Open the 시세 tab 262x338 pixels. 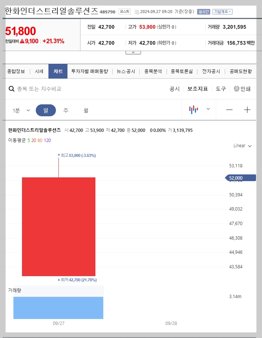[39, 71]
